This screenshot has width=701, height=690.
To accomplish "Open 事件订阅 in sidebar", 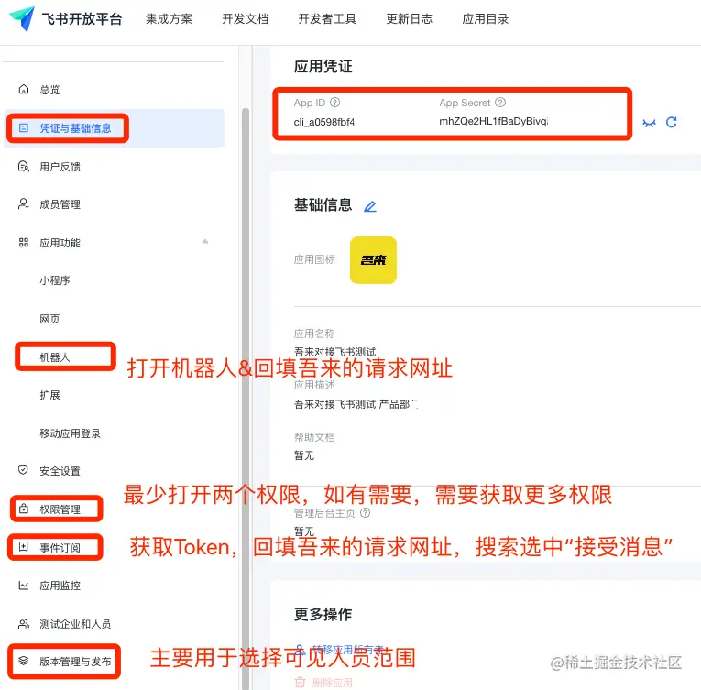I will [x=60, y=548].
